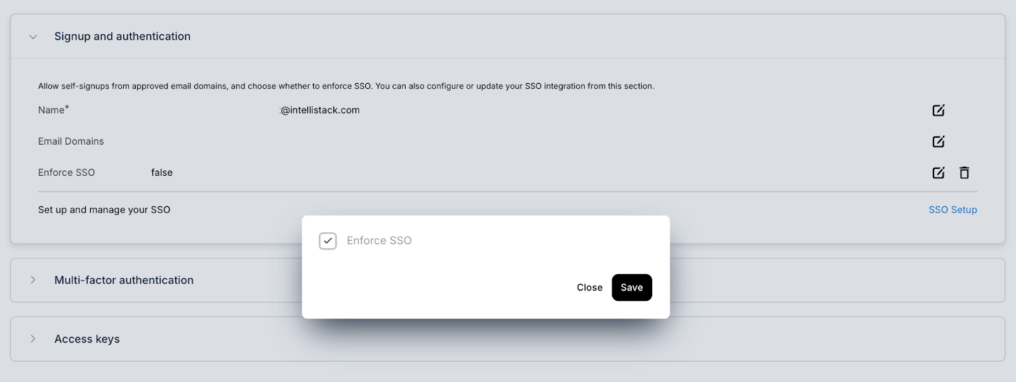The width and height of the screenshot is (1016, 382).
Task: Toggle the Enforce SSO checkbox in the dialog
Action: click(x=328, y=241)
